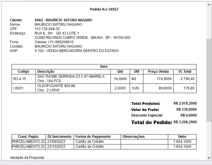Click the OLEOFUGANTE 900 ML description
The width and height of the screenshot is (212, 165).
pyautogui.click(x=56, y=86)
